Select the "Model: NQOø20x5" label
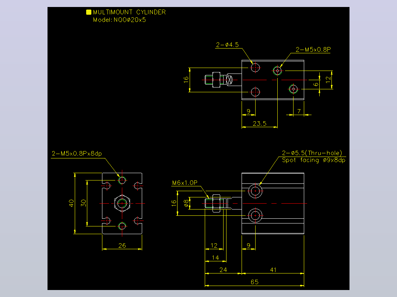 119,20
